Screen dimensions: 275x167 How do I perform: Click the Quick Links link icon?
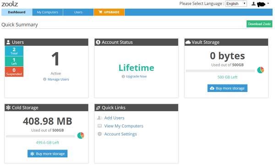click(x=98, y=108)
